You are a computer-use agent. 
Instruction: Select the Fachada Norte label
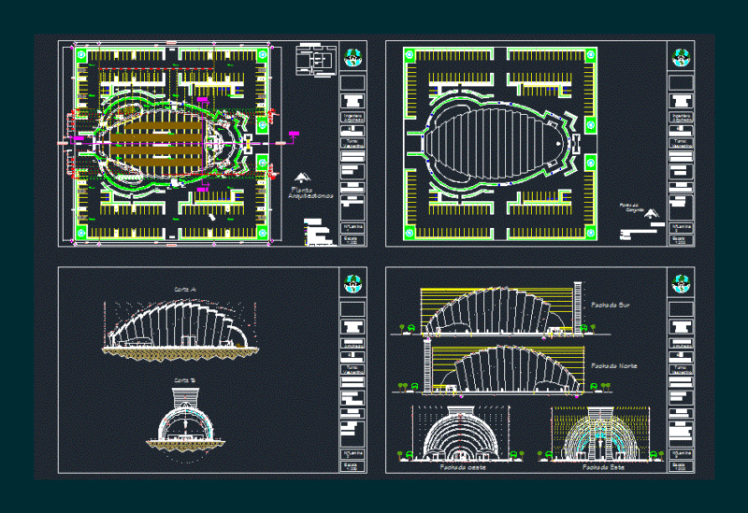(614, 365)
